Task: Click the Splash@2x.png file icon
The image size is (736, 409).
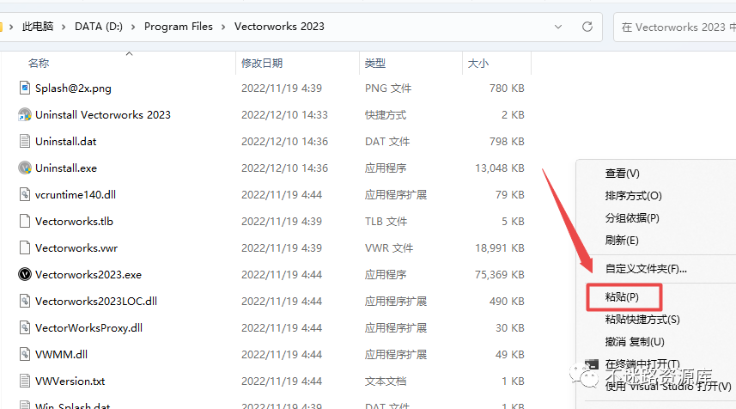Action: coord(25,88)
